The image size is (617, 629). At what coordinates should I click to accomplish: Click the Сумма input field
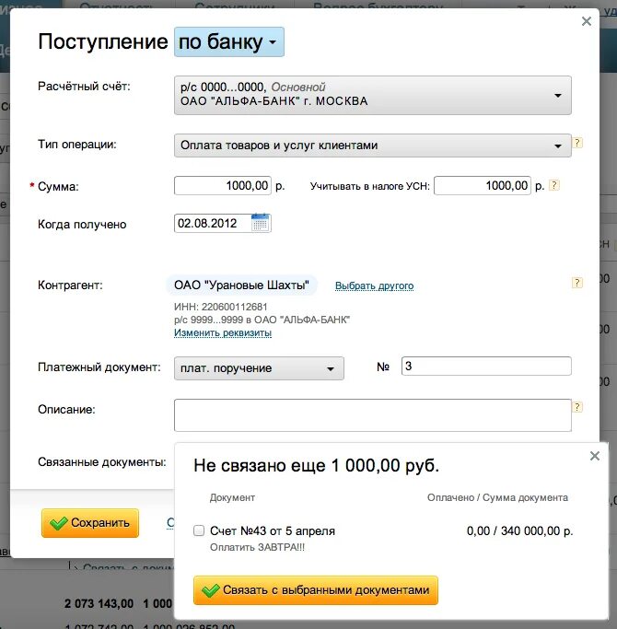[x=223, y=186]
